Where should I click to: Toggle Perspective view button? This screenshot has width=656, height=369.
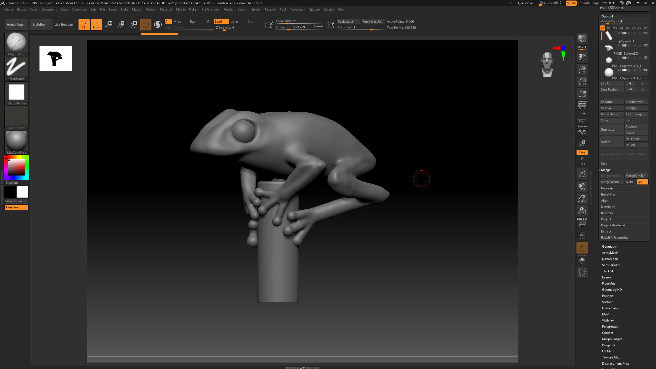coord(582,105)
